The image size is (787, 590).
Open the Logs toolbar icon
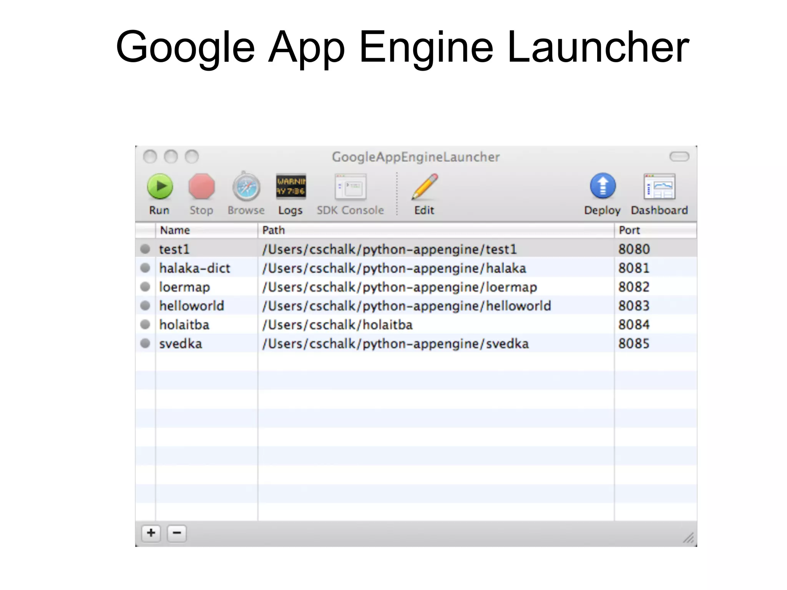(x=291, y=187)
